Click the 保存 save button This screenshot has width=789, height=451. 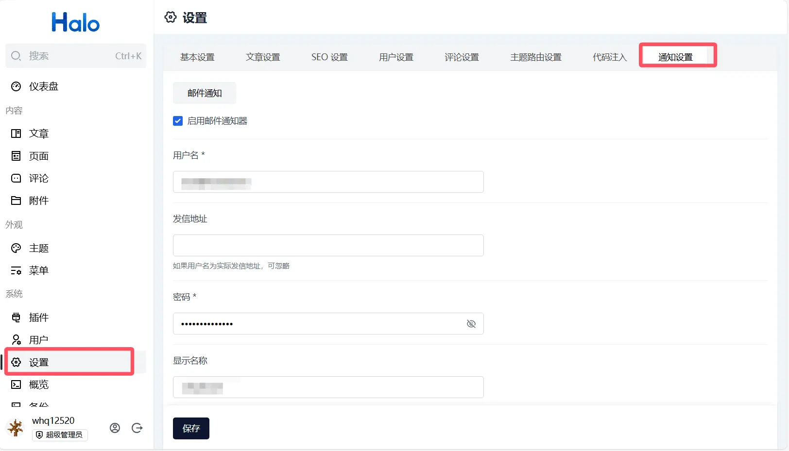(191, 428)
